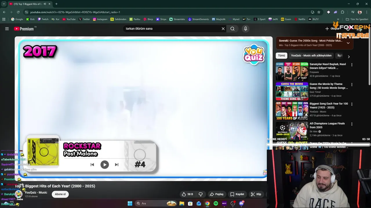Start voice search with microphone icon
Image resolution: width=371 pixels, height=208 pixels.
click(245, 29)
